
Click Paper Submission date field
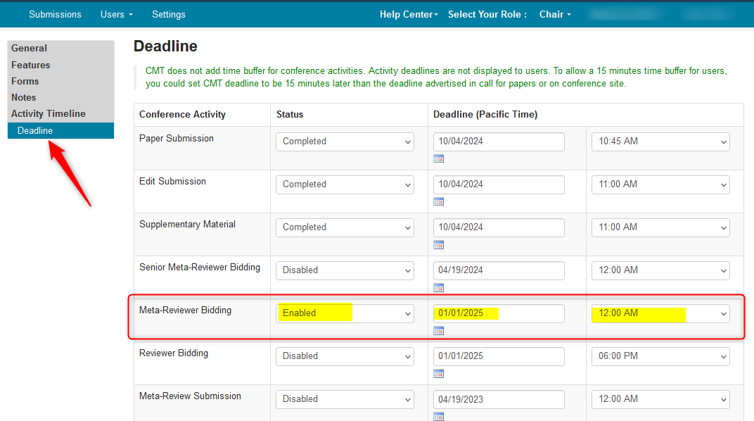499,142
